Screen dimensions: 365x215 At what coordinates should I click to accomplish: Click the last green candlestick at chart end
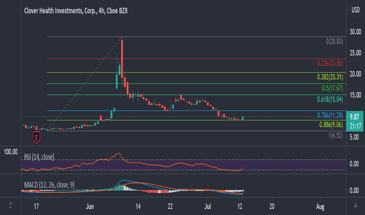click(x=242, y=118)
